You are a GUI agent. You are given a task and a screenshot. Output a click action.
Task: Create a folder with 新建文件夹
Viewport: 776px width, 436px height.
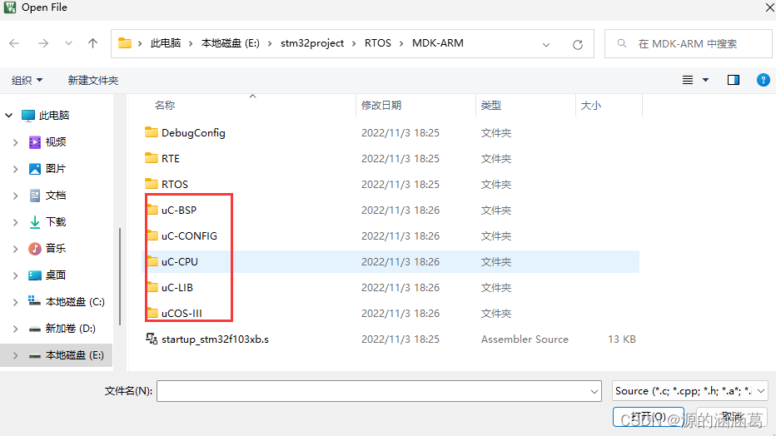pos(93,80)
